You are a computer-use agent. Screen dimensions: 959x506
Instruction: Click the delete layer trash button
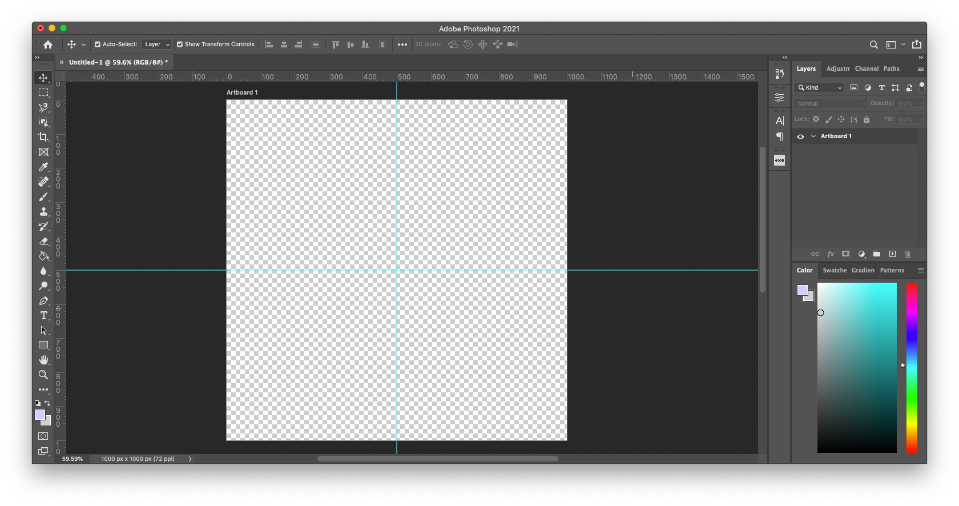coord(908,254)
